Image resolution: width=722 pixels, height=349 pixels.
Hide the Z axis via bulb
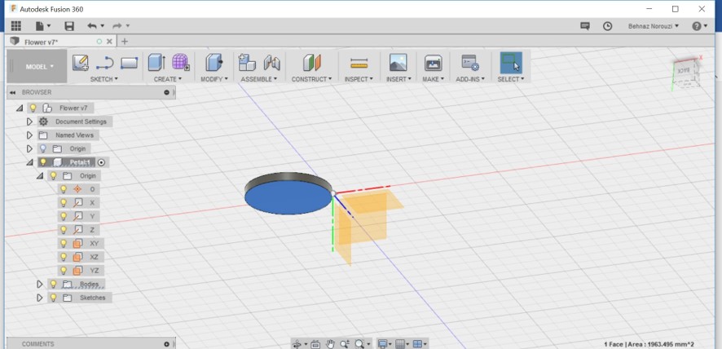pyautogui.click(x=64, y=230)
